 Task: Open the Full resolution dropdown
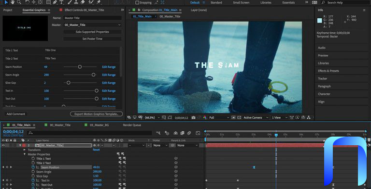[219, 117]
